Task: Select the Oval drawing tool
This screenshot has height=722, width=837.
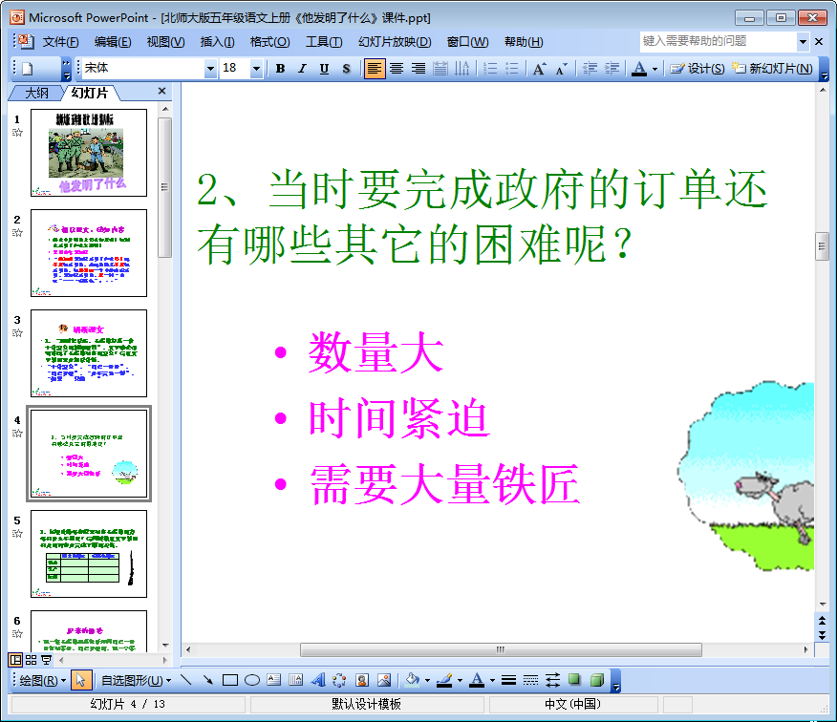Action: coord(251,680)
